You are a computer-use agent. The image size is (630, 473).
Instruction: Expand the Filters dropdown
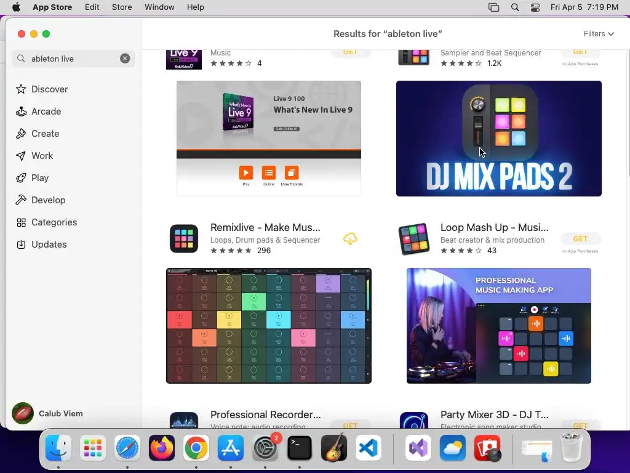(x=599, y=34)
